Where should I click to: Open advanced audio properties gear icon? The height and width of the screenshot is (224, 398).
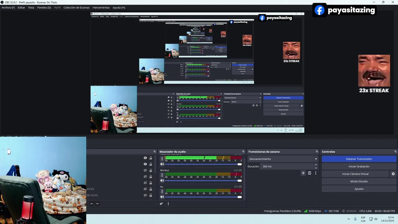161,204
